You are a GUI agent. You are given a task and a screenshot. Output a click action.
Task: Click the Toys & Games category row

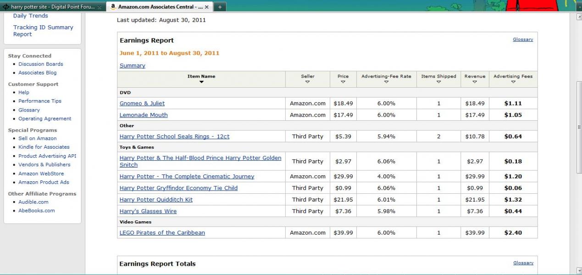327,147
